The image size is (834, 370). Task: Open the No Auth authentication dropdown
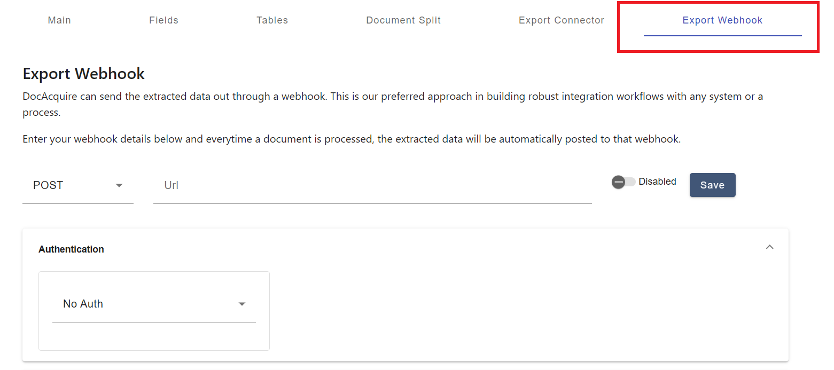click(x=154, y=304)
